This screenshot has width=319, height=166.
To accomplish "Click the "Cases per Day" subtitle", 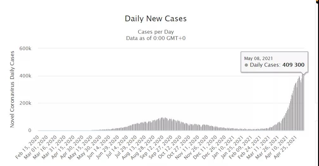I will 156,32.
